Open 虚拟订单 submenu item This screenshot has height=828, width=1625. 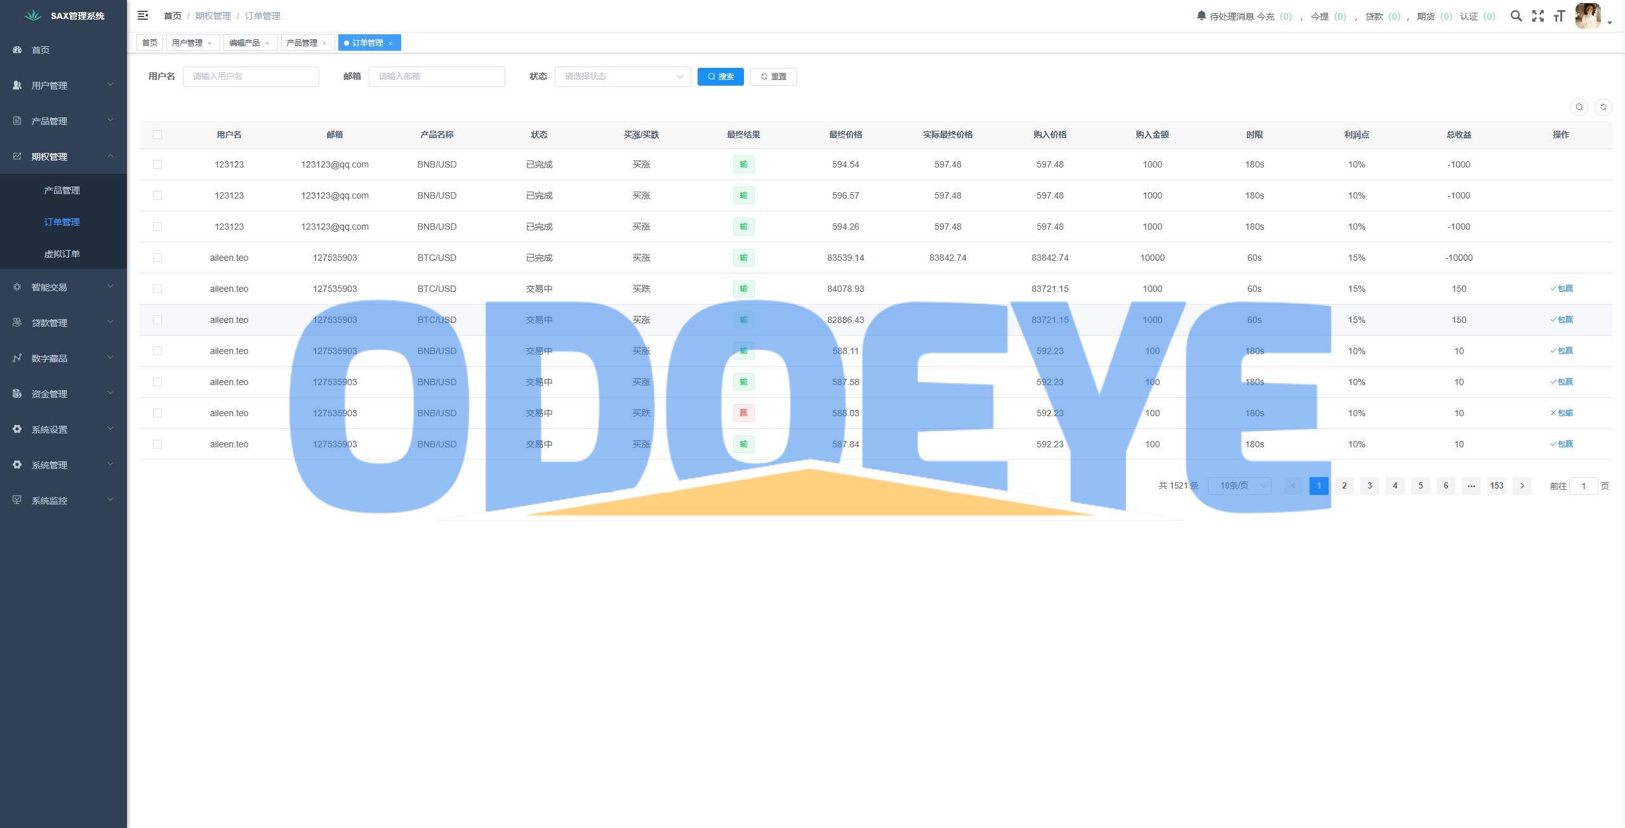coord(63,254)
